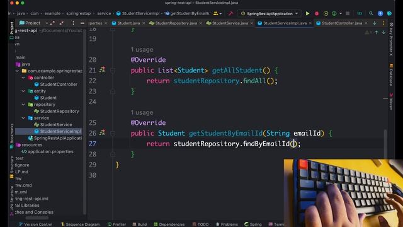Close the StudentRepository.java tab
403x227 pixels.
click(x=200, y=23)
